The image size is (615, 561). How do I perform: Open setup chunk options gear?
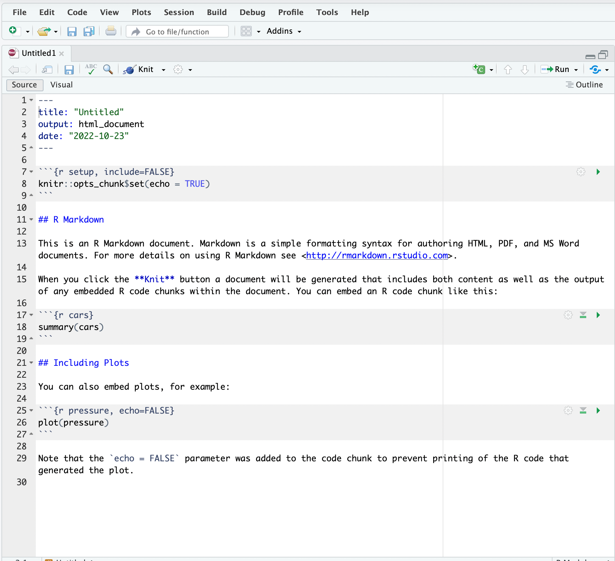coord(581,172)
